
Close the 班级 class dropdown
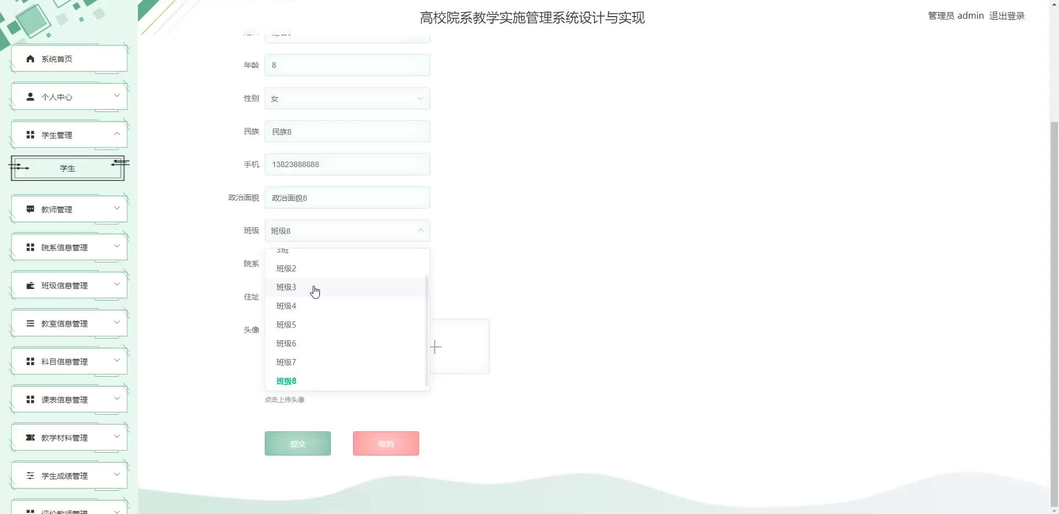pyautogui.click(x=347, y=231)
